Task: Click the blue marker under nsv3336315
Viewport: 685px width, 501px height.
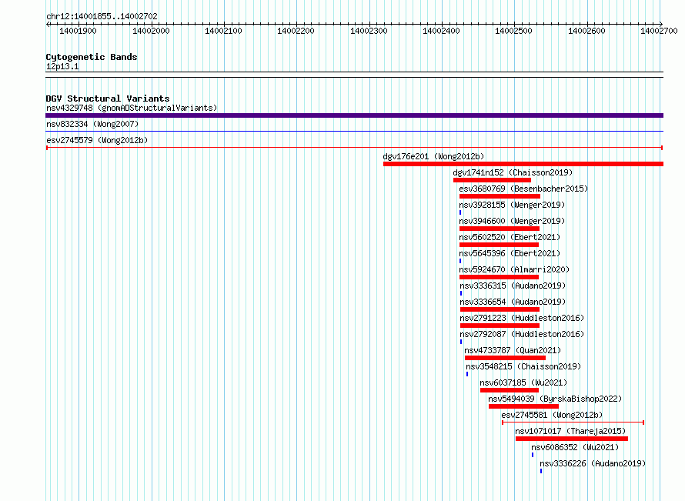Action: pos(461,293)
